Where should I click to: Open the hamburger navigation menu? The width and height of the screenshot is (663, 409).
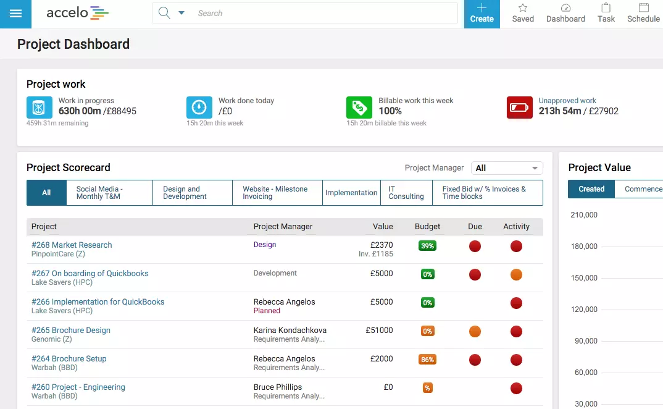click(15, 14)
